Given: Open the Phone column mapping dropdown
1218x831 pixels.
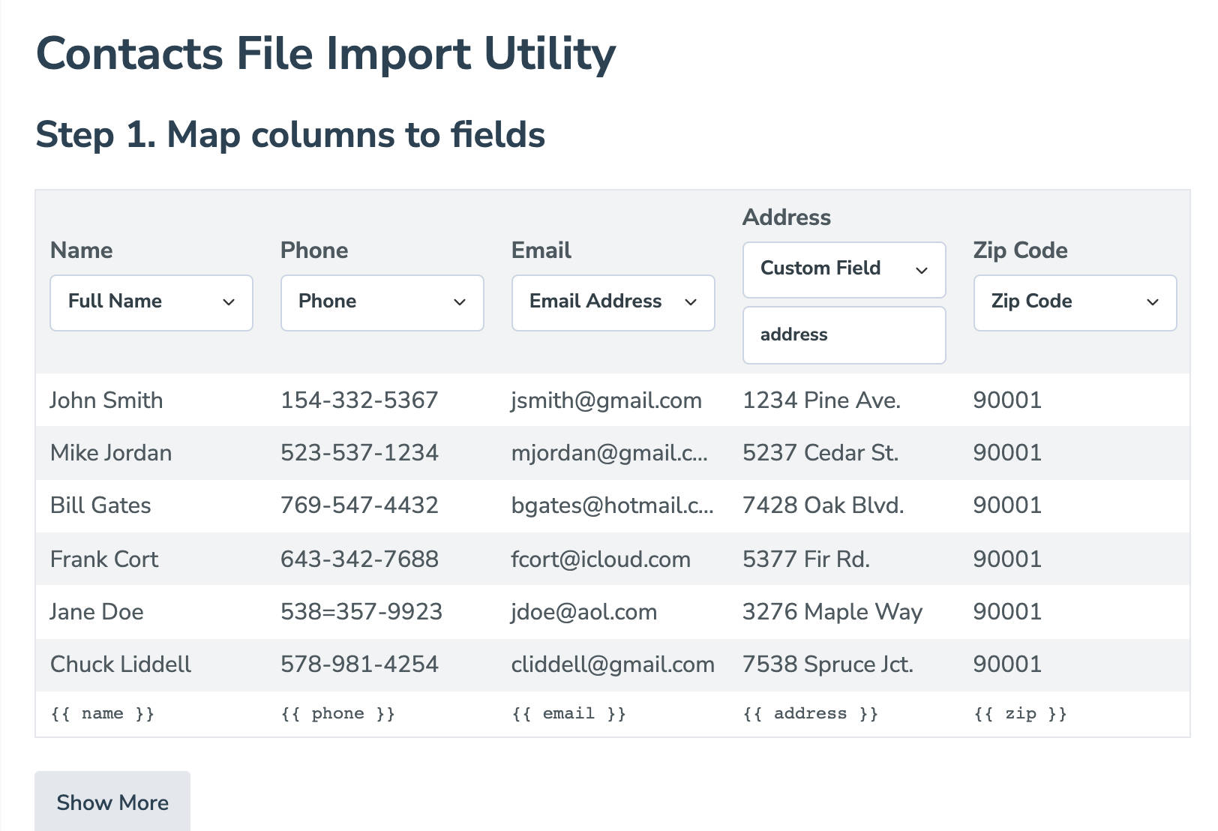Looking at the screenshot, I should tap(382, 302).
